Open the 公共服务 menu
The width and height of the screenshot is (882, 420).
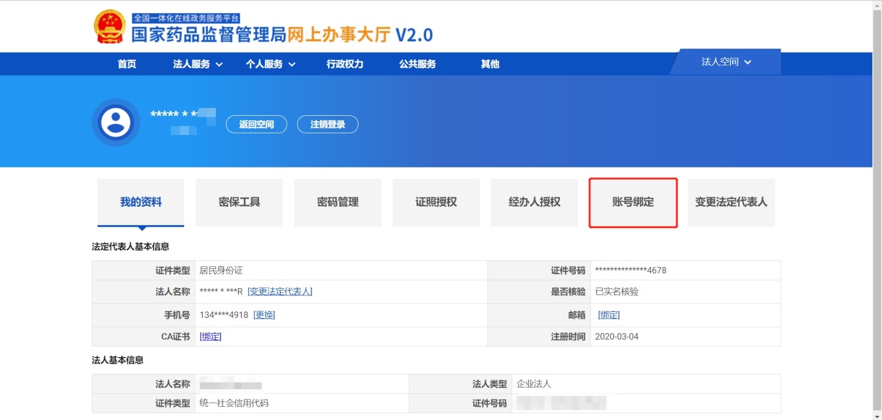tap(417, 64)
